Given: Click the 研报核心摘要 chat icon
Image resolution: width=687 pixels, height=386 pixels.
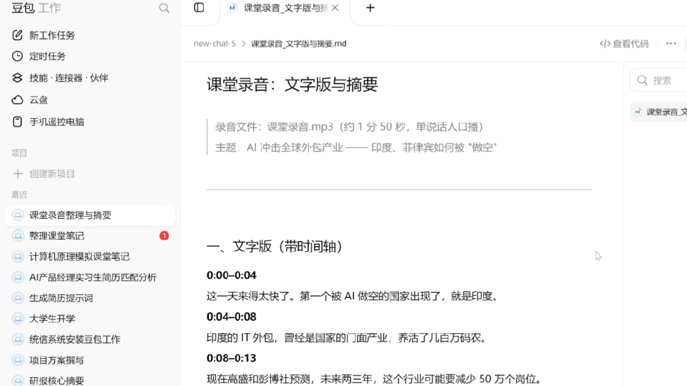Looking at the screenshot, I should [x=18, y=380].
